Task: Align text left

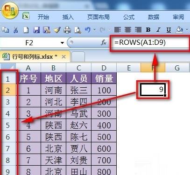Action: [x=118, y=29]
